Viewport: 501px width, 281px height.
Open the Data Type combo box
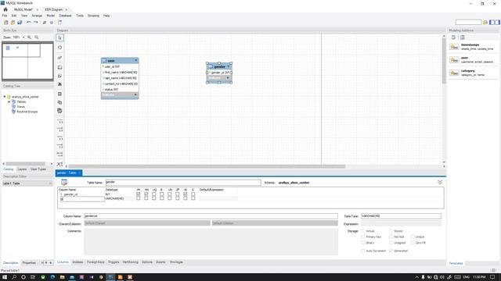click(x=401, y=216)
